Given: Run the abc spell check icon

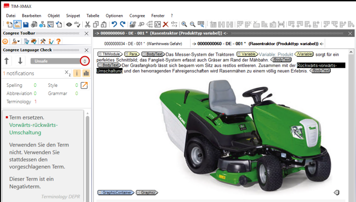Looking at the screenshot, I should [x=77, y=24].
